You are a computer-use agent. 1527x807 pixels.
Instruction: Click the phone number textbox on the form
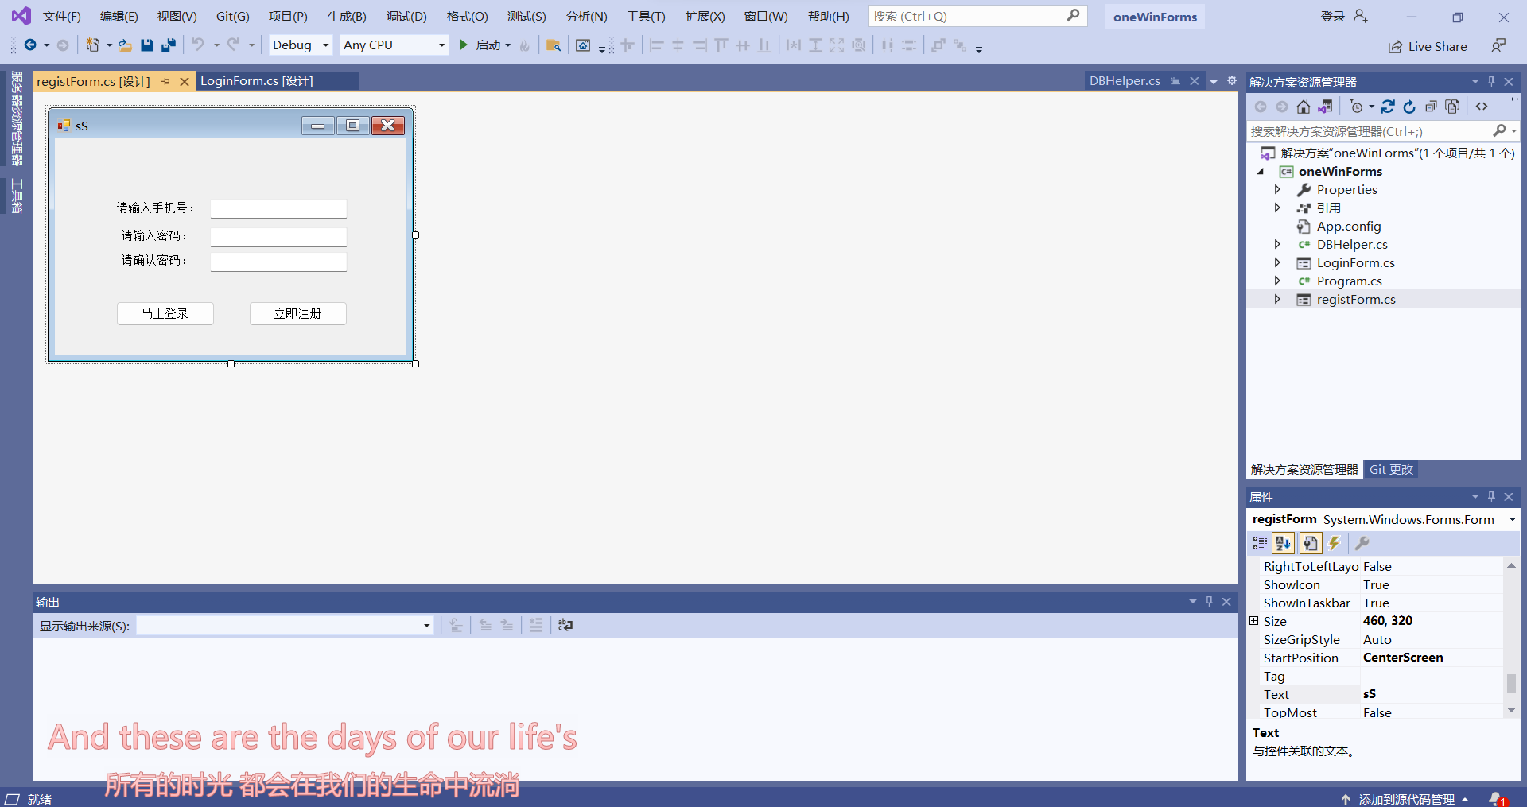278,208
